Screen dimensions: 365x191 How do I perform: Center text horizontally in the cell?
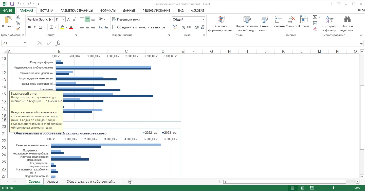point(87,27)
